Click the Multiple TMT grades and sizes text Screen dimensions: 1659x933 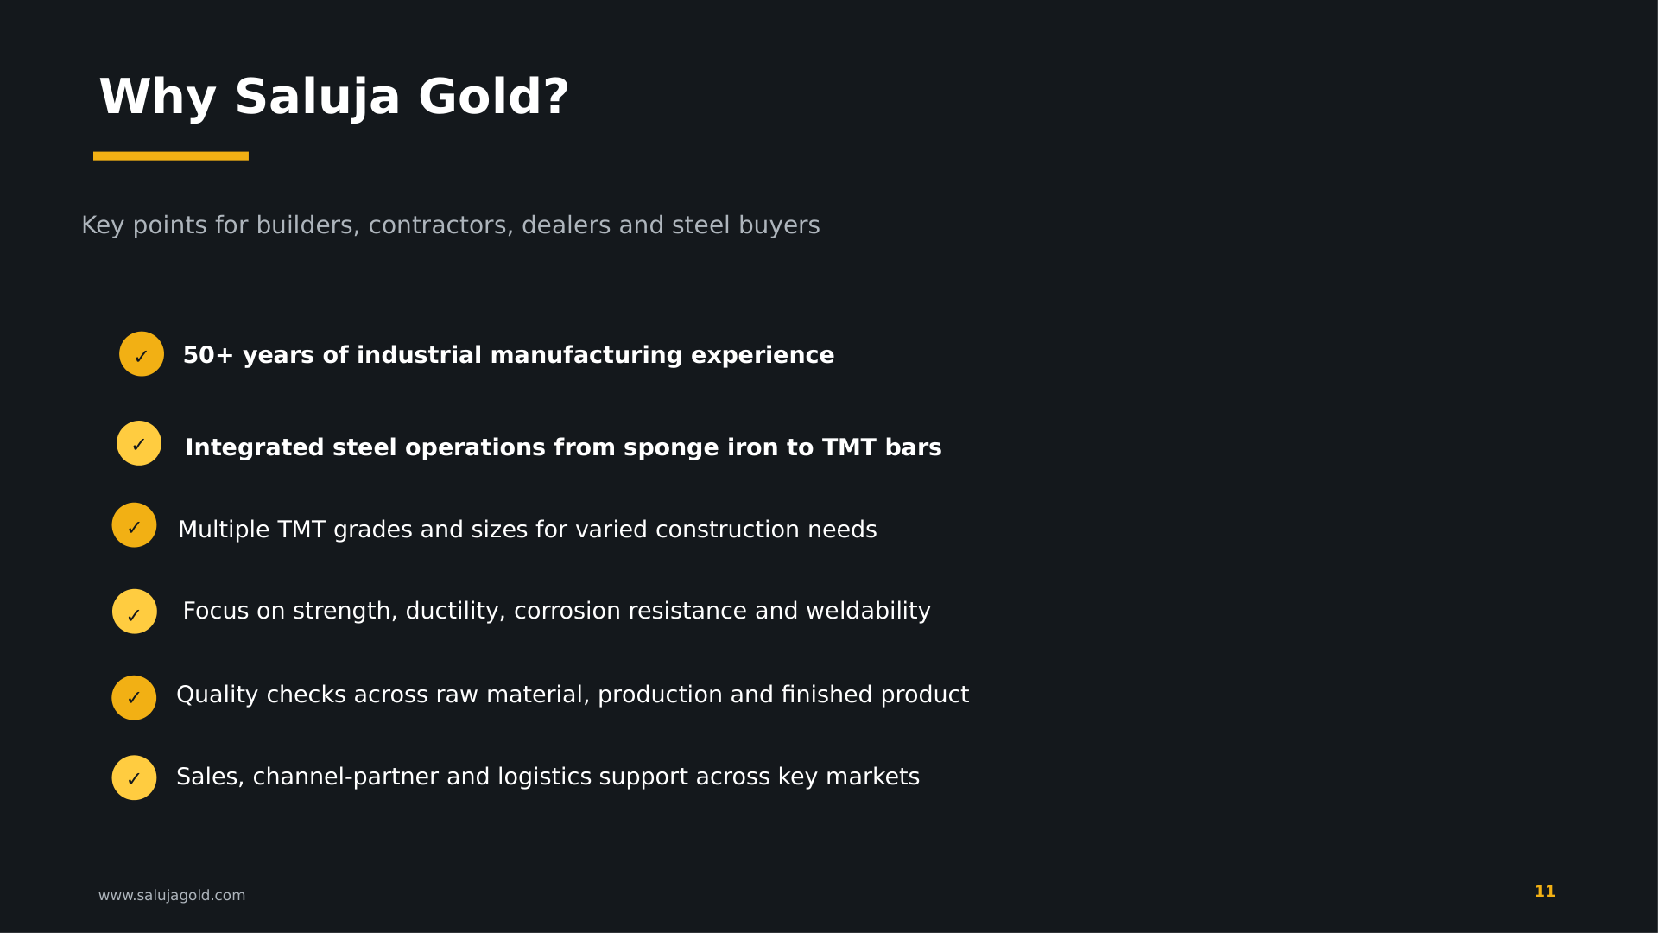tap(528, 530)
